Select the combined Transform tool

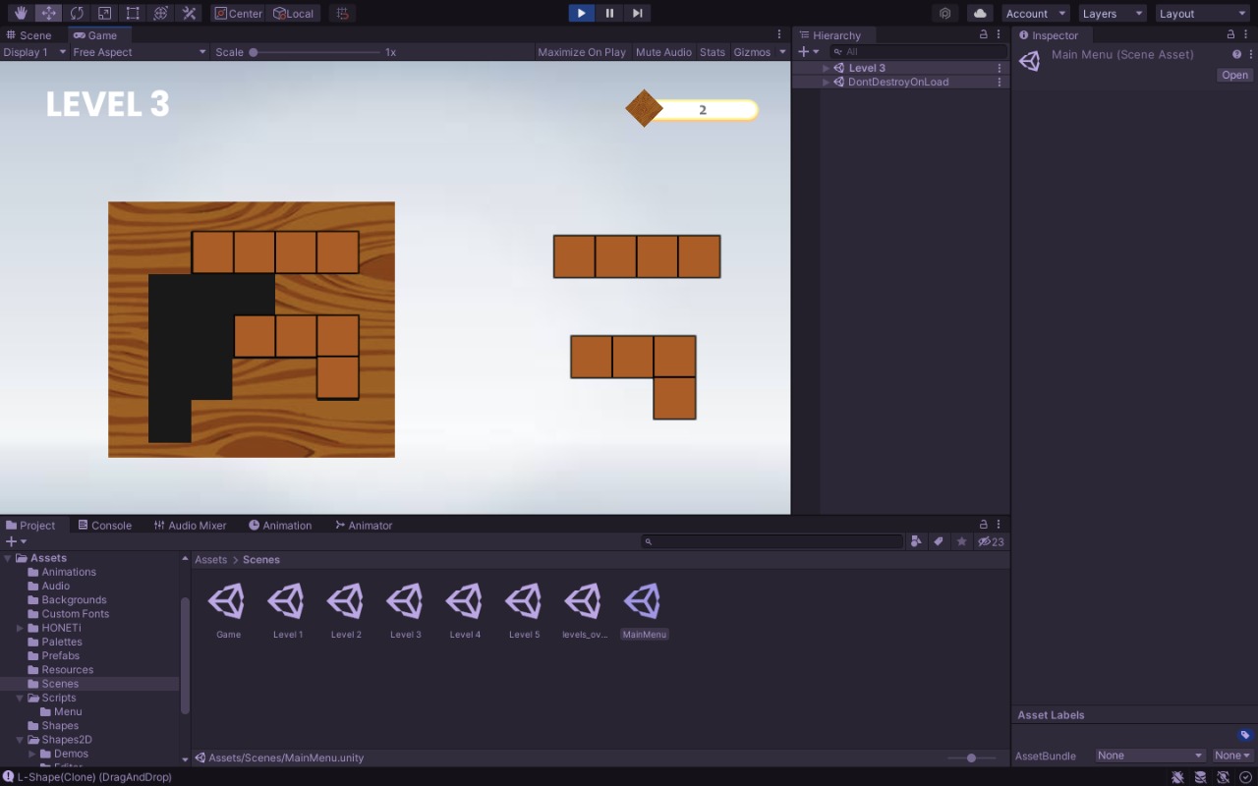tap(161, 13)
